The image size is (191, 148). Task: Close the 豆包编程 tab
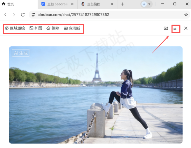111,4
